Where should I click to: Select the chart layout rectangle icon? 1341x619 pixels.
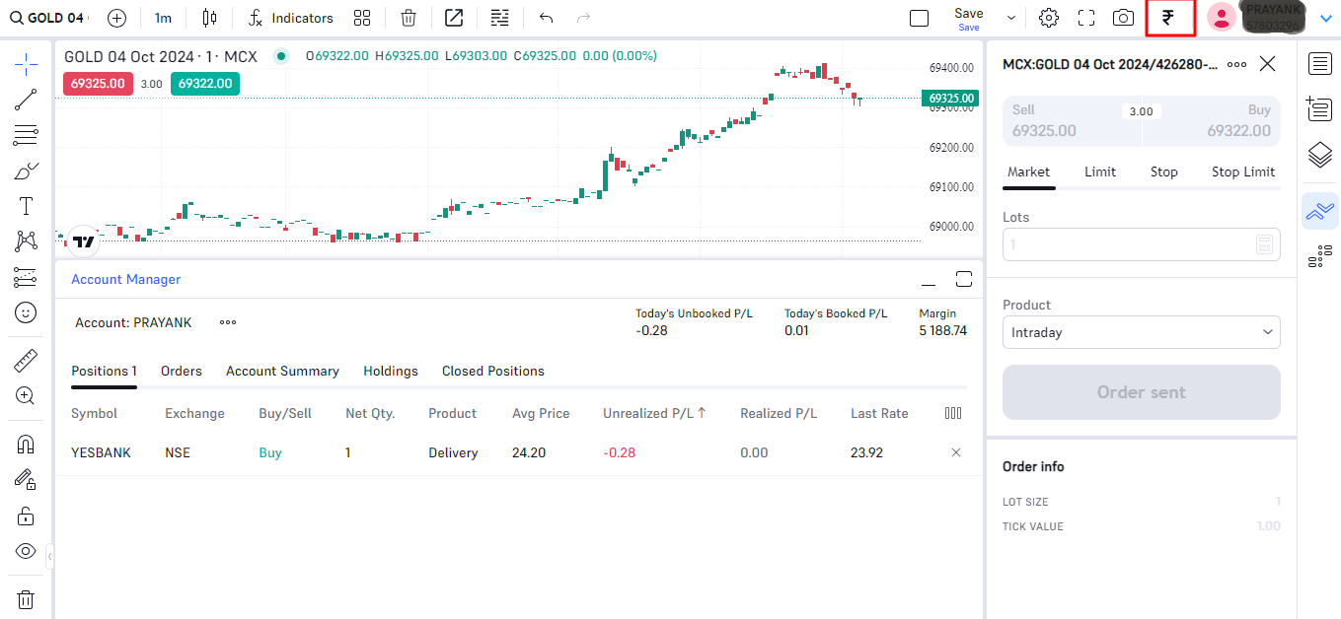point(919,18)
